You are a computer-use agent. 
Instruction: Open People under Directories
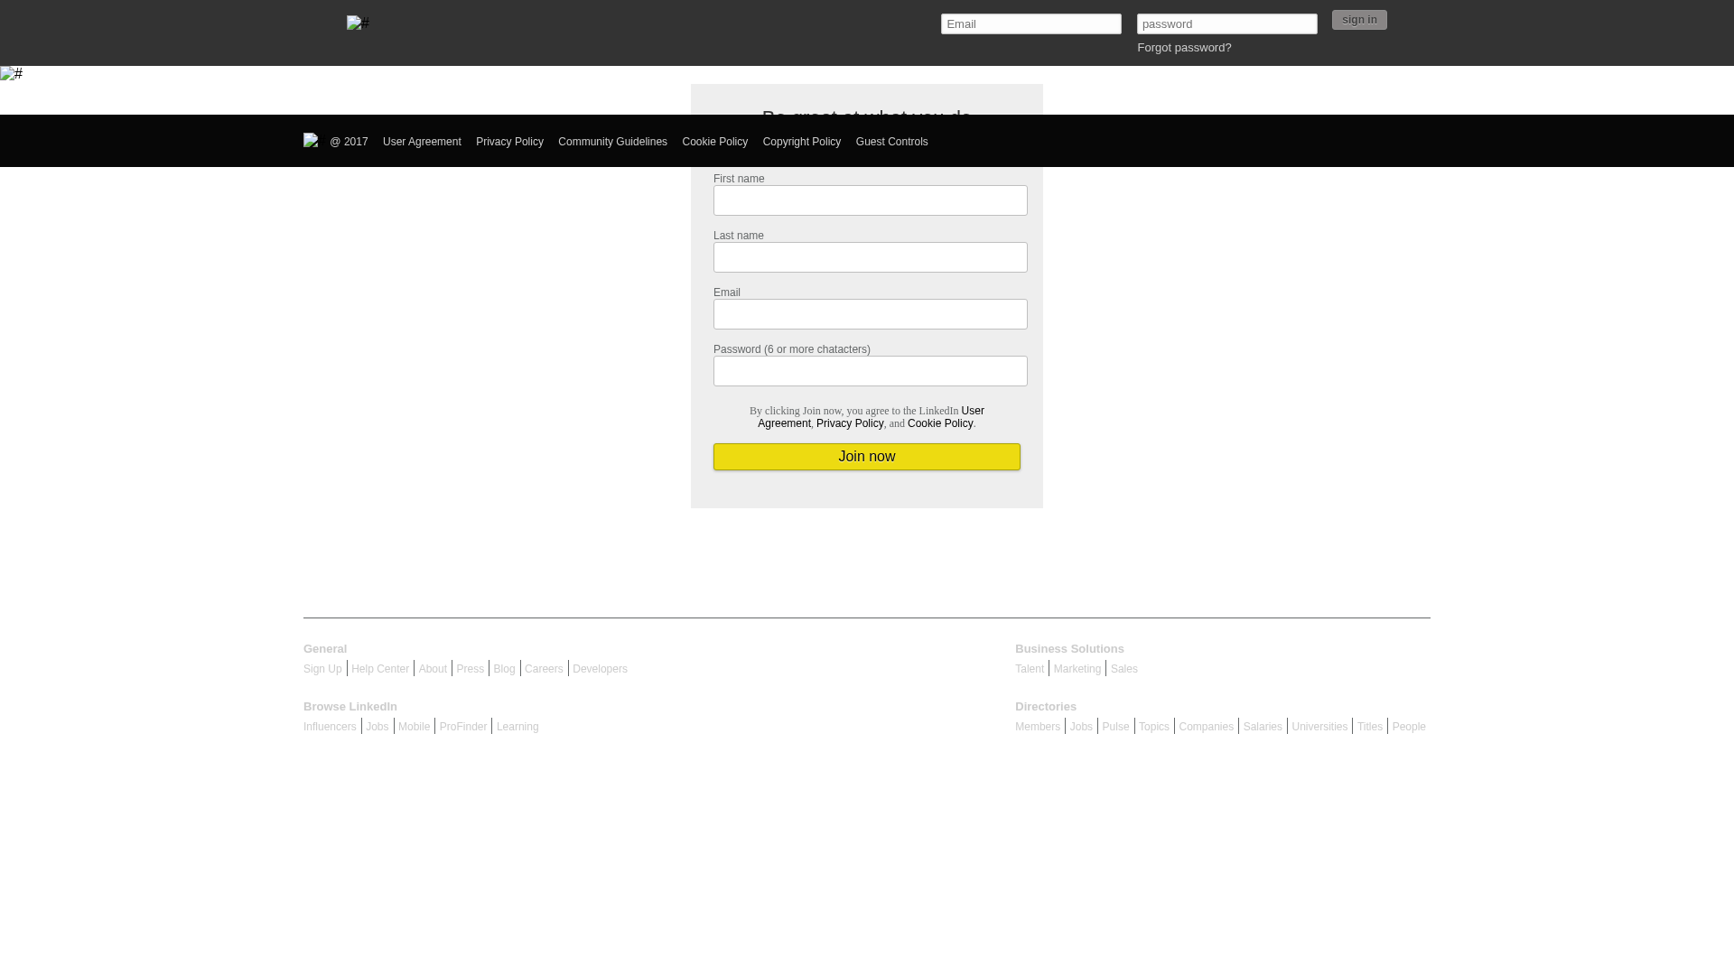(x=1409, y=727)
